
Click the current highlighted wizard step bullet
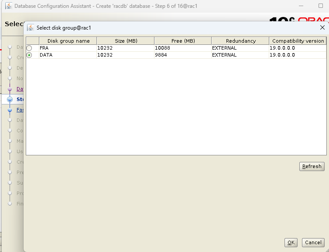10,99
